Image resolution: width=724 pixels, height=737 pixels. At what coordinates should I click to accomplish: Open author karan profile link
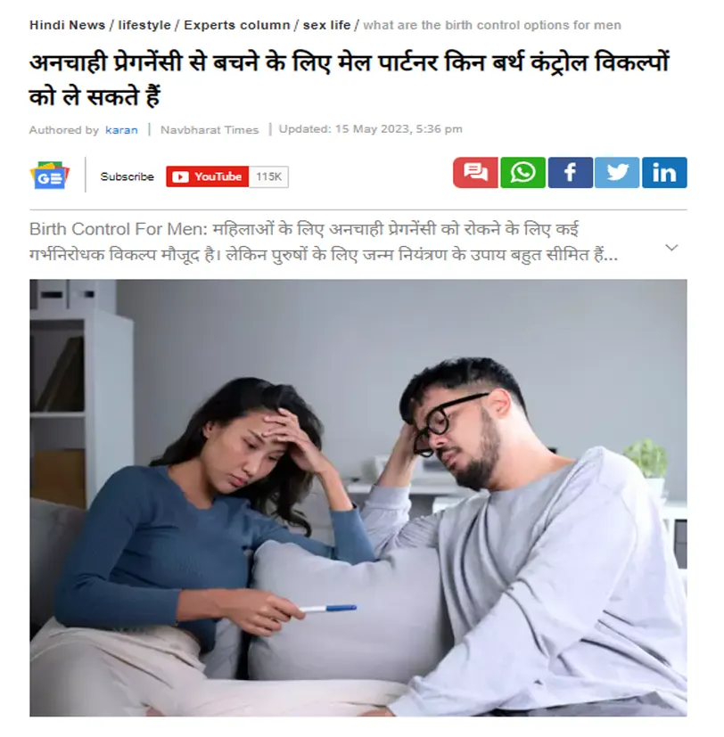point(121,130)
